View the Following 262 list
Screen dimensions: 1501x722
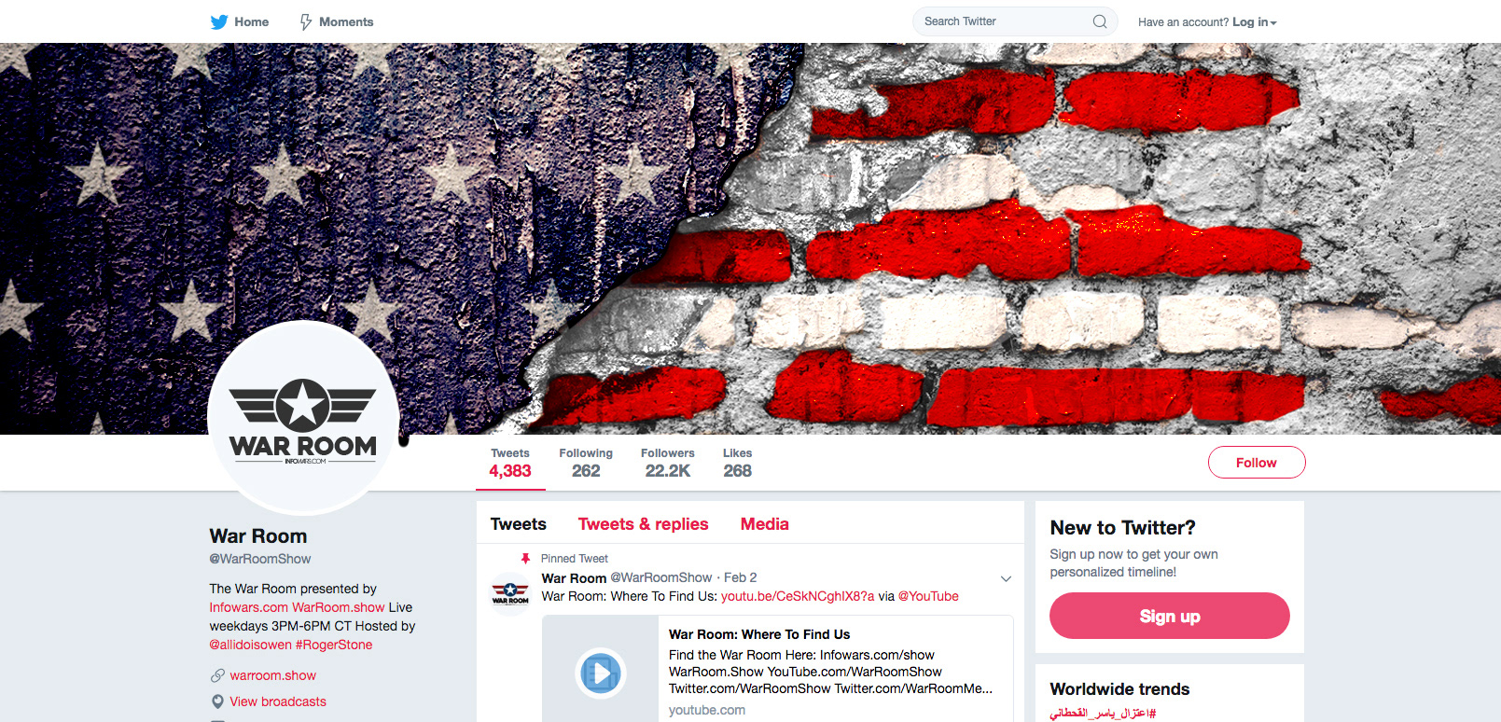(586, 463)
